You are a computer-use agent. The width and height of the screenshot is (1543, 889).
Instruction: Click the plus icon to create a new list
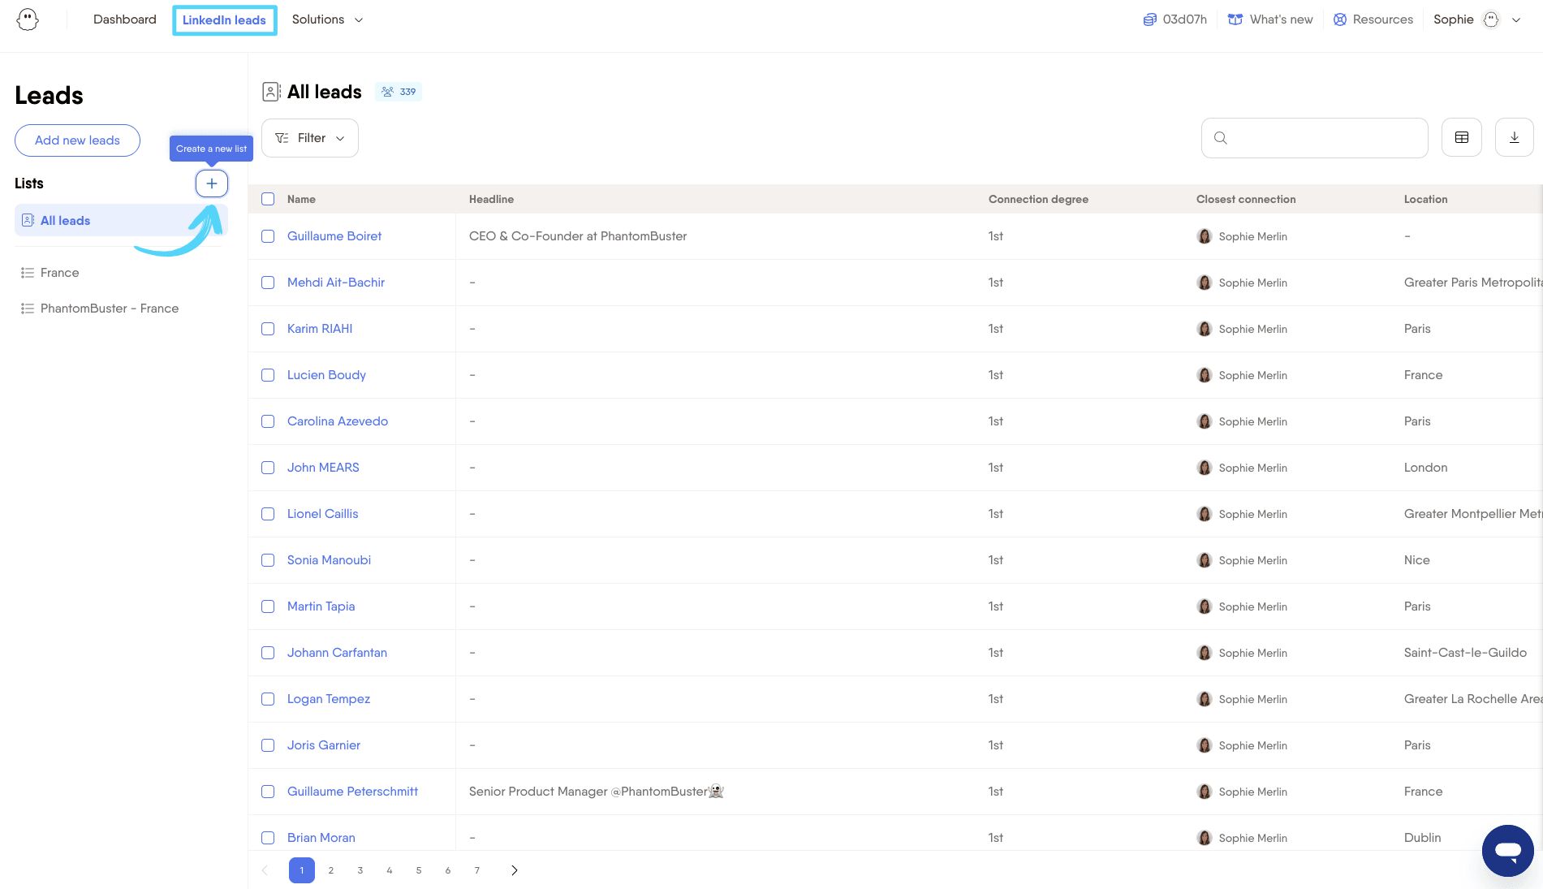(x=212, y=183)
